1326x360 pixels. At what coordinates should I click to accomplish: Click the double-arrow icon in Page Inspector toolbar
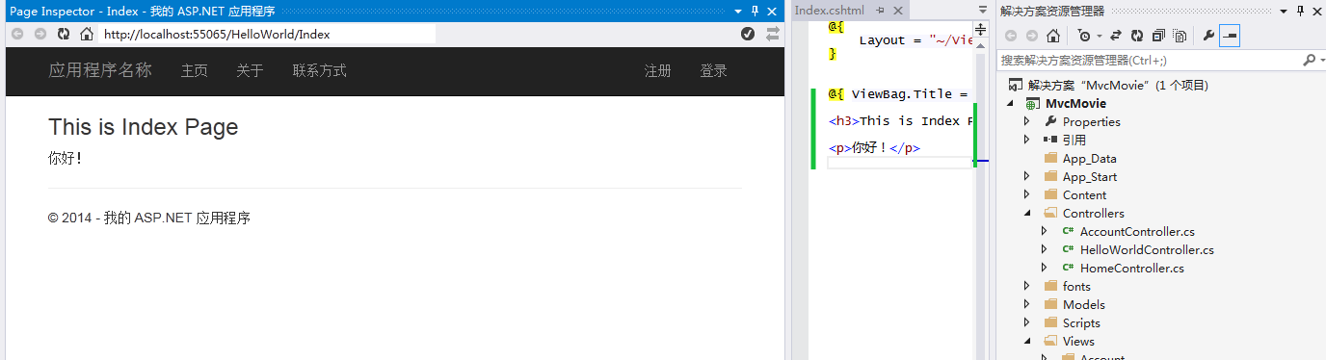point(772,34)
